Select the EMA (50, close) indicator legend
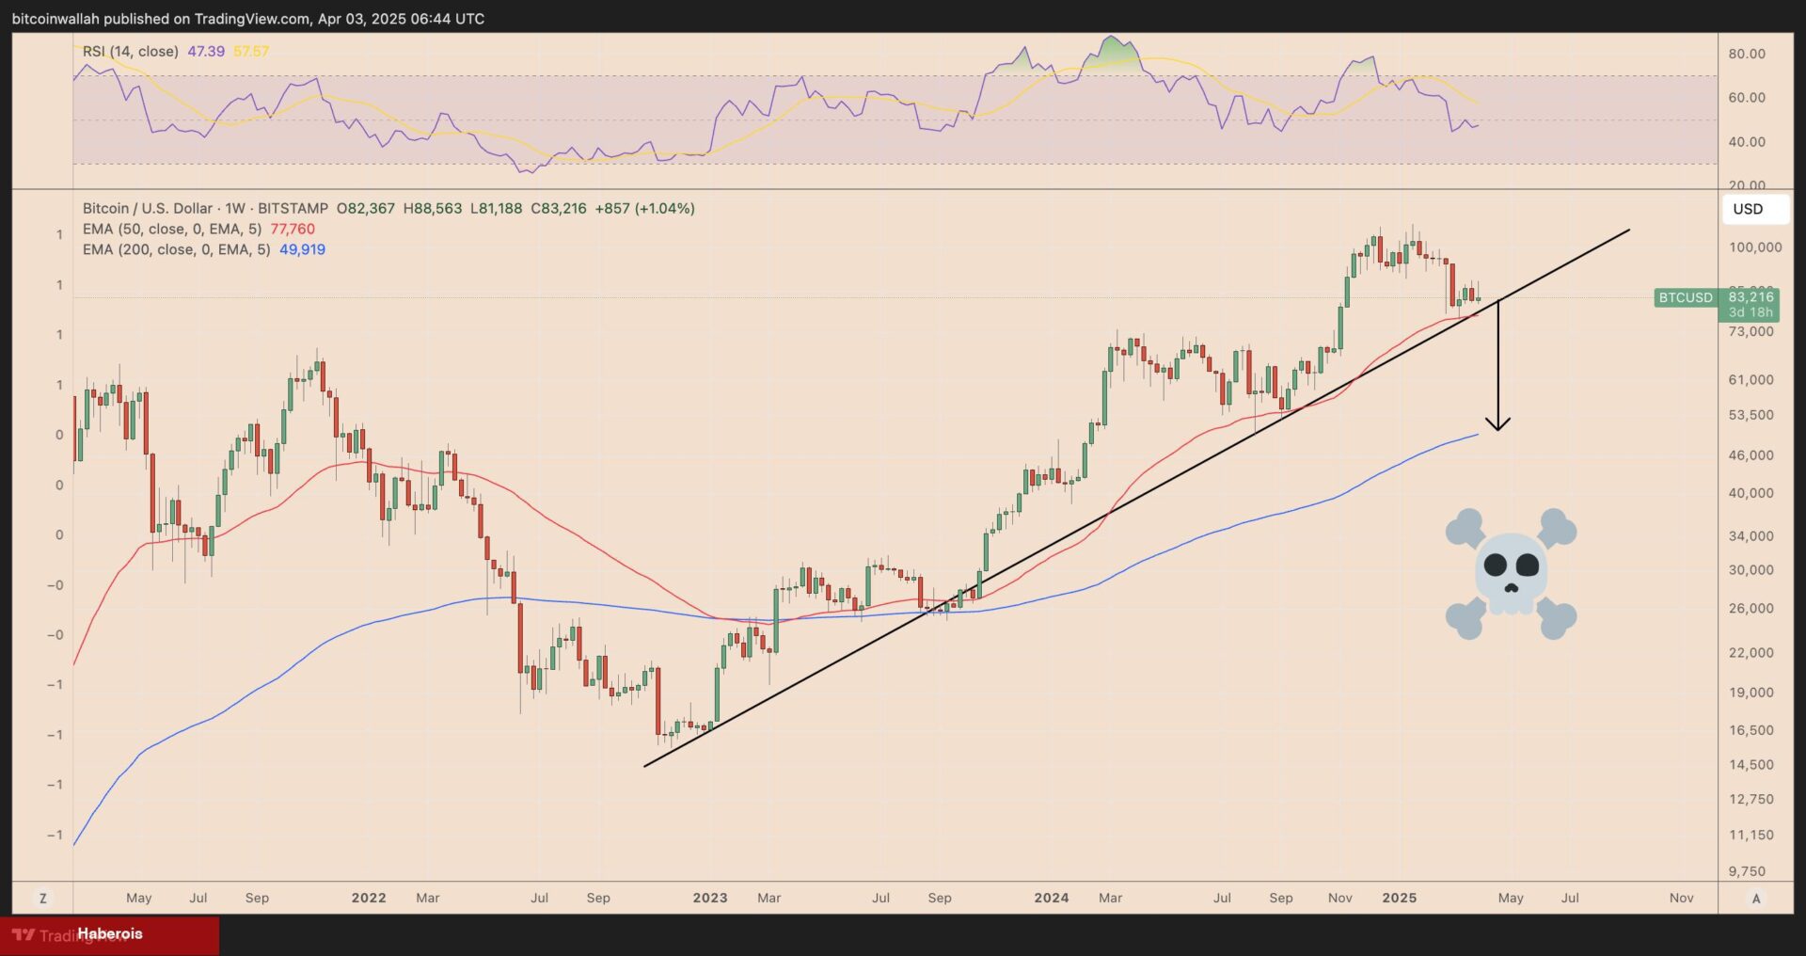Screen dimensions: 1806x956 click(x=171, y=229)
